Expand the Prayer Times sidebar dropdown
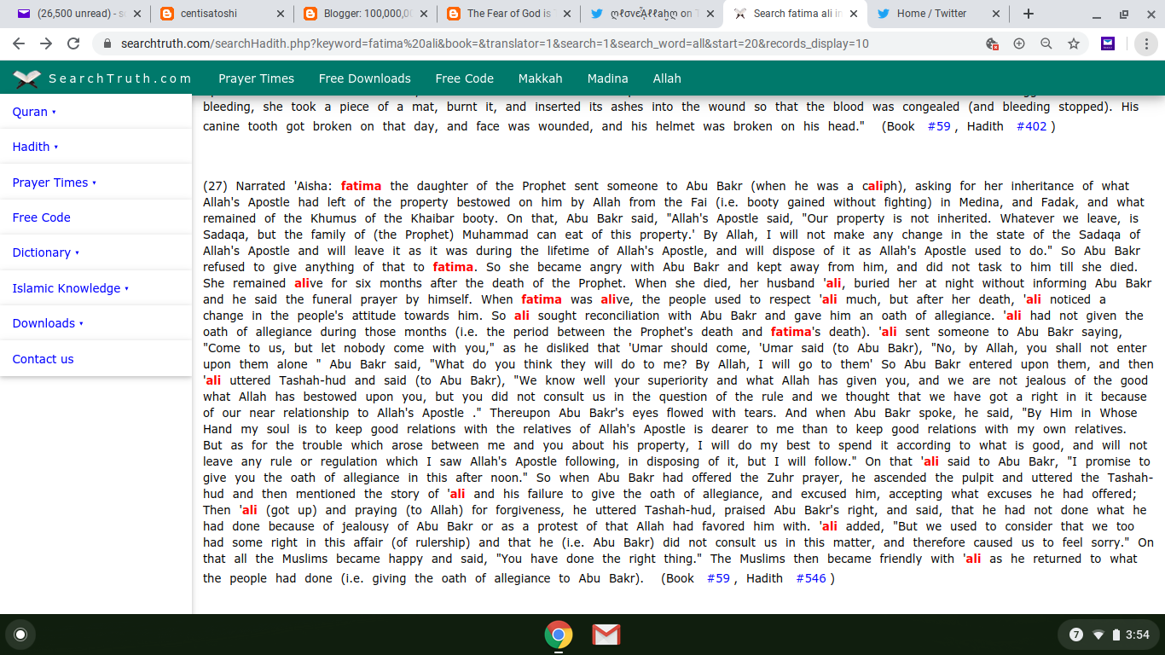 (55, 183)
